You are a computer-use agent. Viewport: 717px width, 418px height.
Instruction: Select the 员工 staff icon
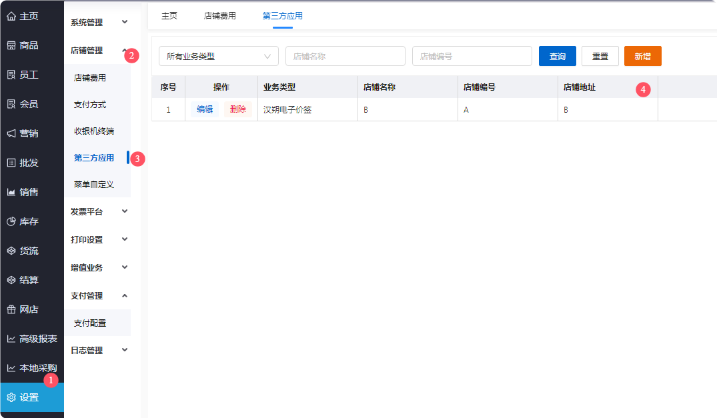click(11, 75)
